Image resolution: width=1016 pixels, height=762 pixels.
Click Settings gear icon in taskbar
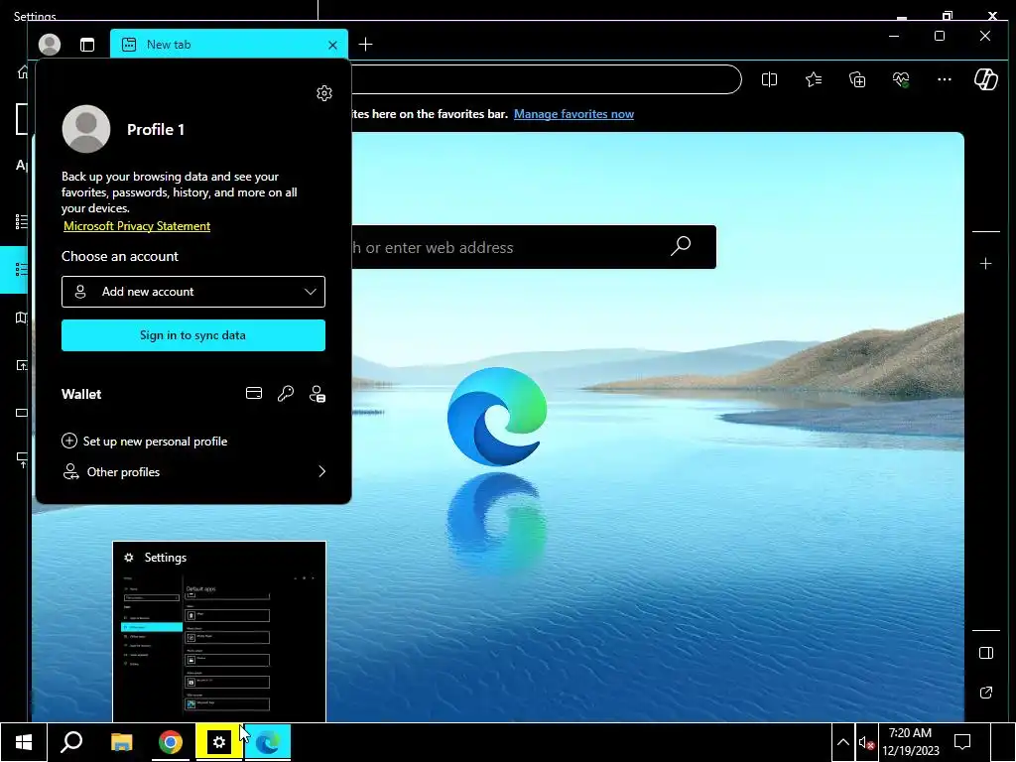[219, 742]
